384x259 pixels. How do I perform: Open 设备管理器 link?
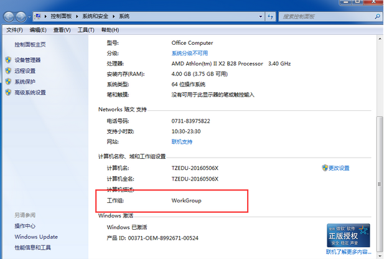click(27, 60)
